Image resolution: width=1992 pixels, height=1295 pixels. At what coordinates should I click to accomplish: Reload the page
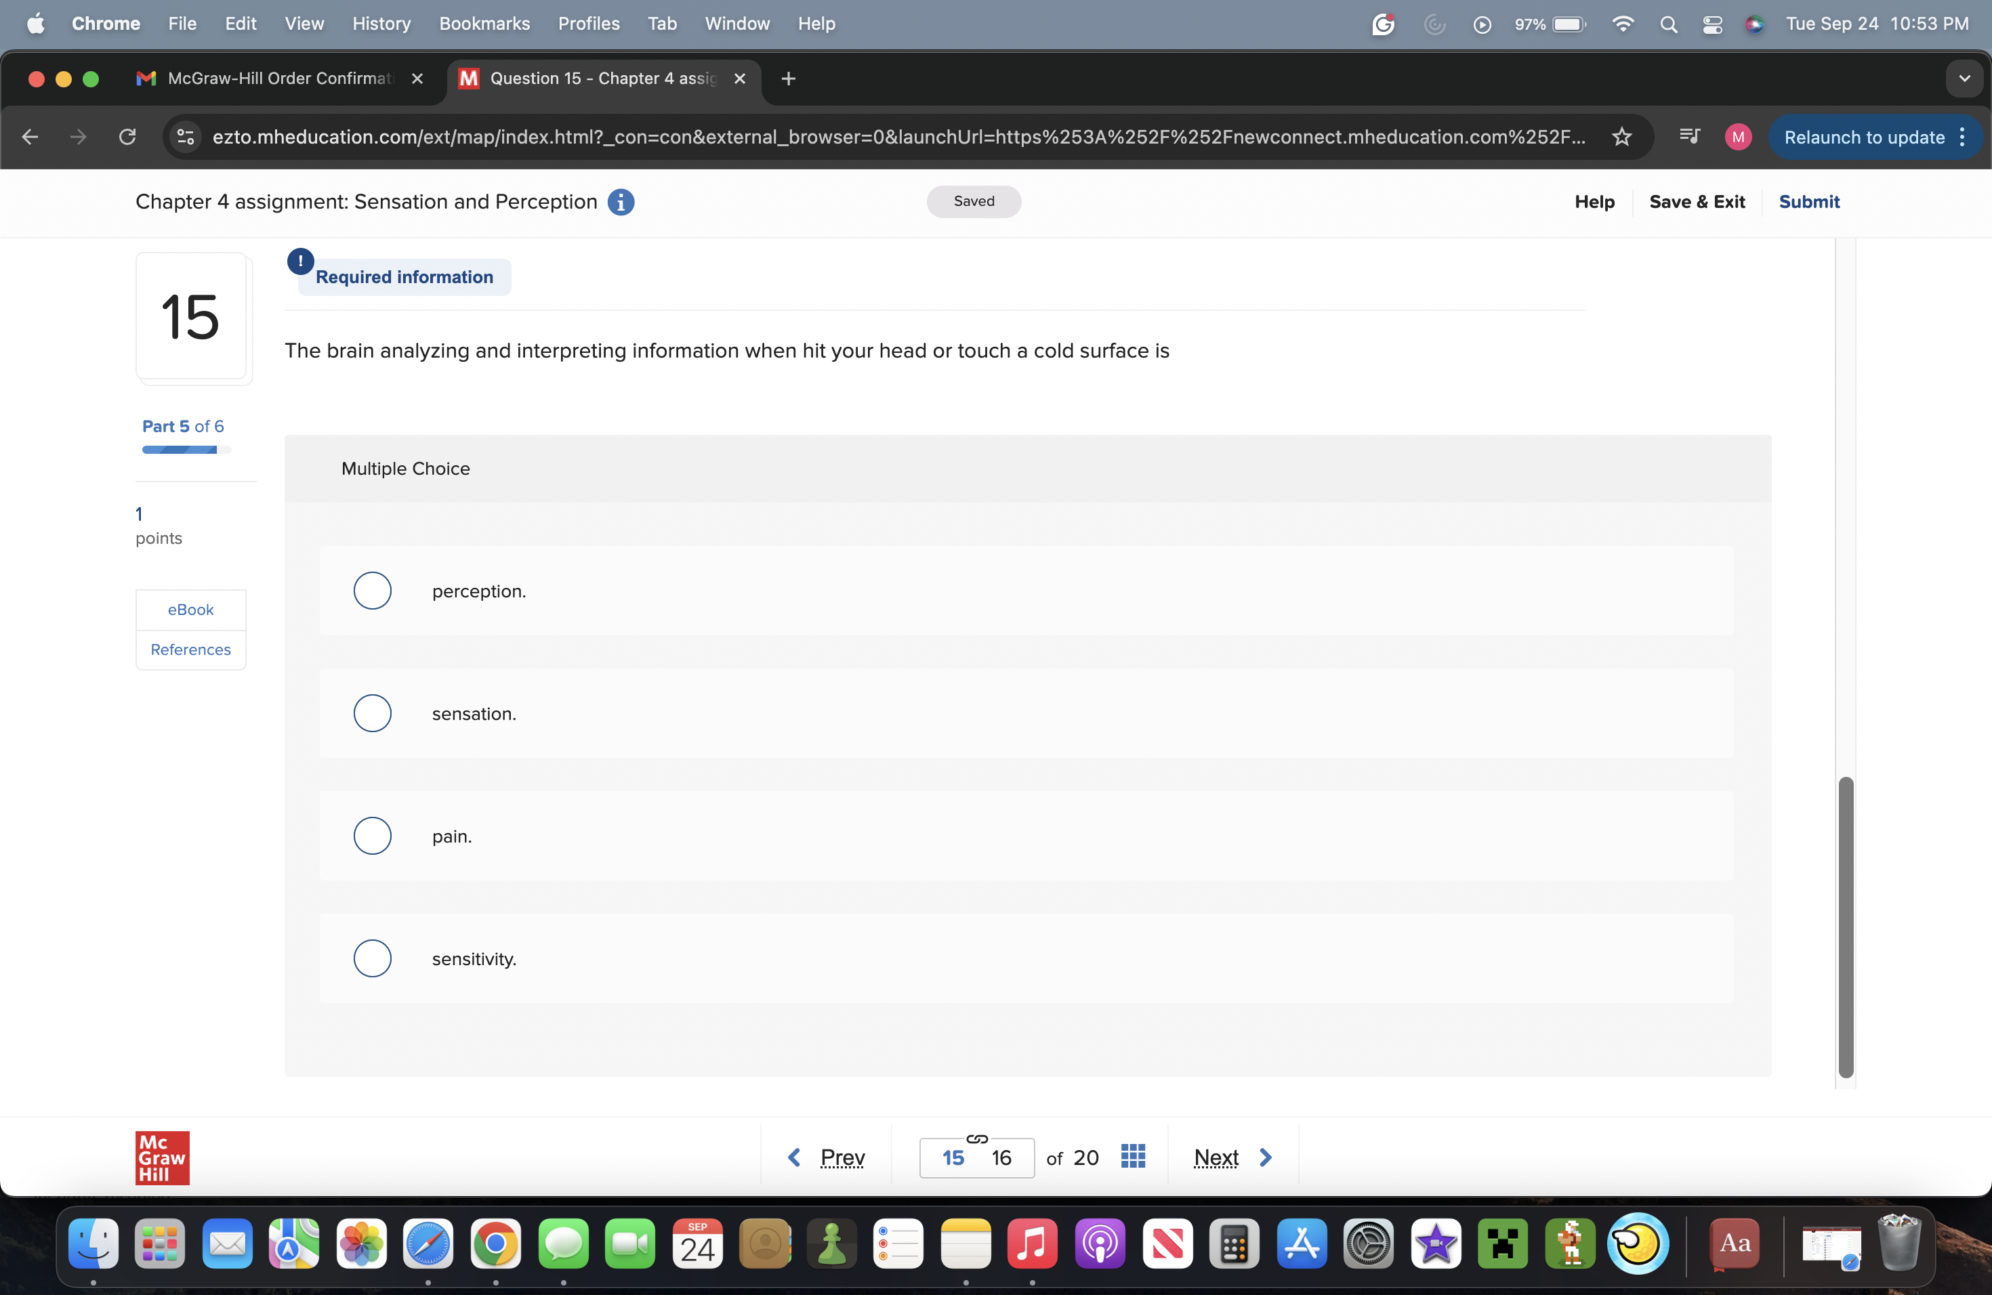127,136
